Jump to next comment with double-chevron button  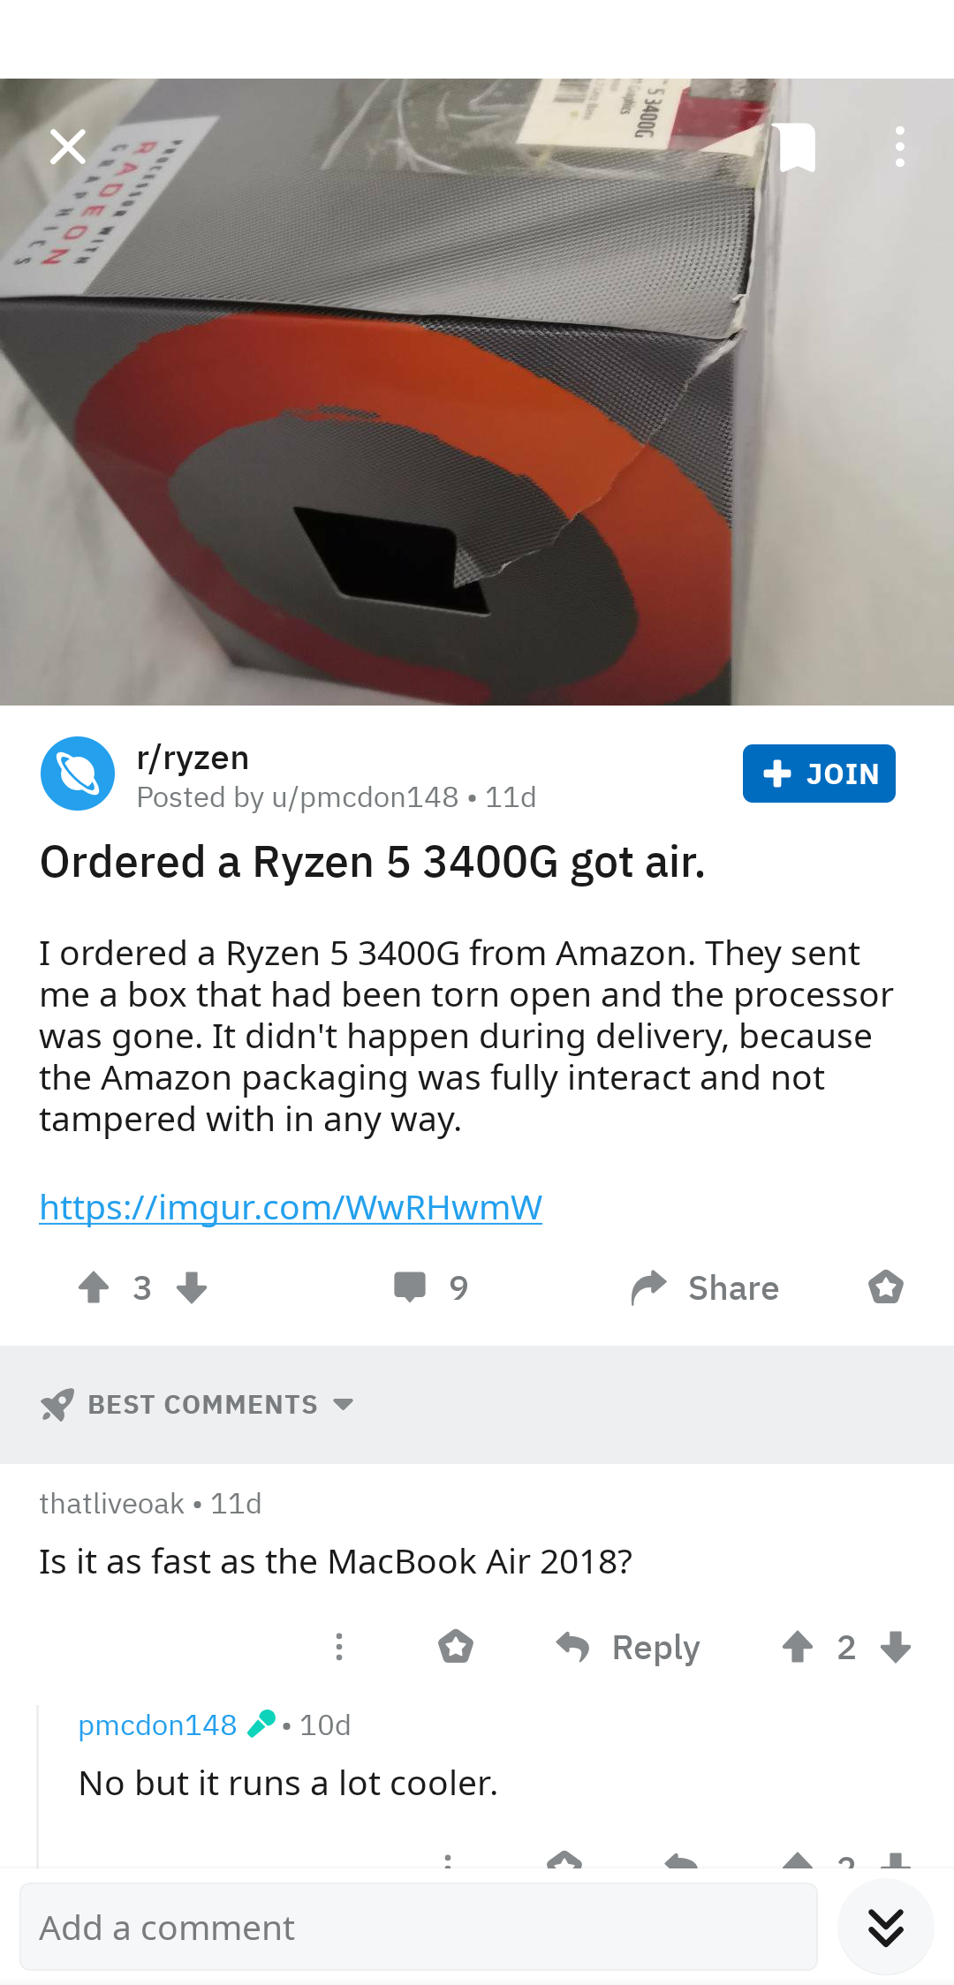[886, 1927]
